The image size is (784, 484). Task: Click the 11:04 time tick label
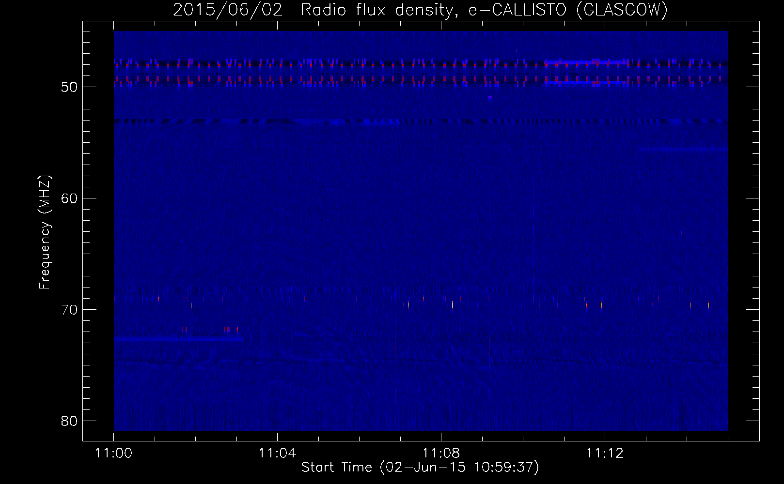[277, 454]
